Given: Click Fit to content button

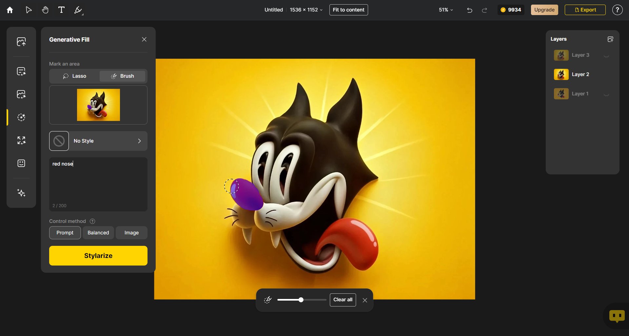Looking at the screenshot, I should pos(348,10).
